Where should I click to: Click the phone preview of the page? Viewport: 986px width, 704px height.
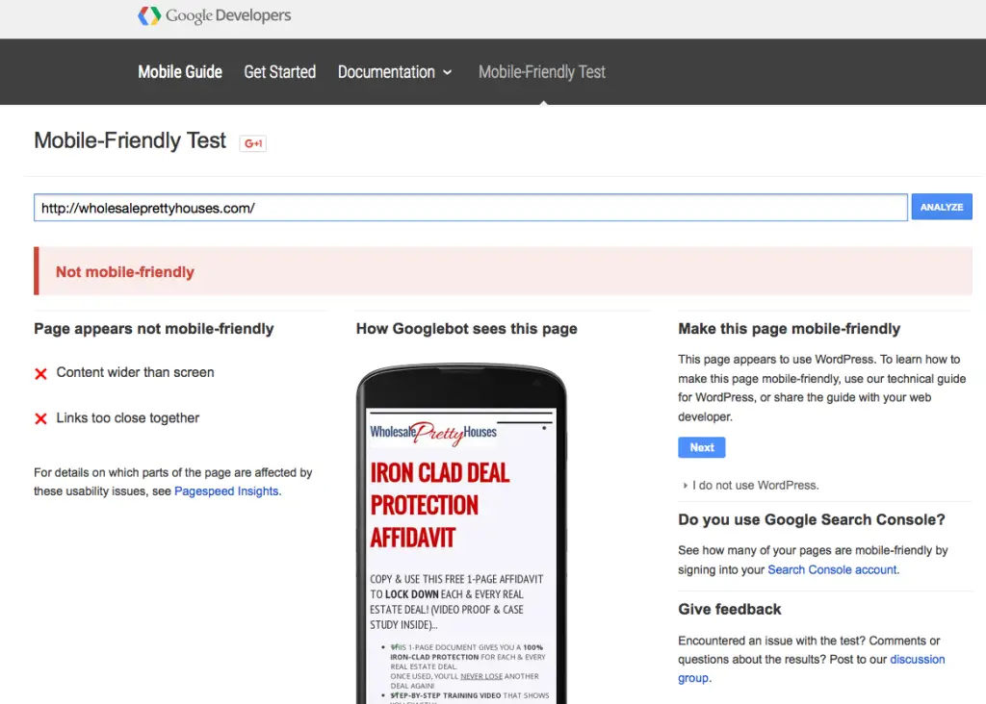coord(461,534)
